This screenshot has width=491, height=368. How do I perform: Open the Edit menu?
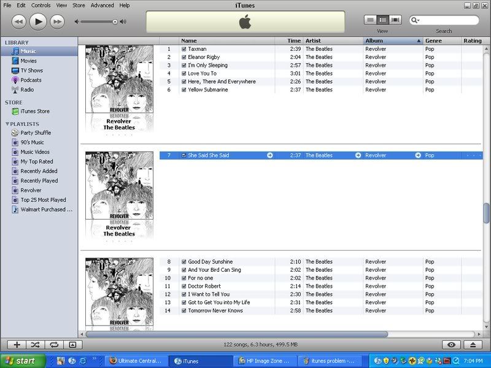21,6
